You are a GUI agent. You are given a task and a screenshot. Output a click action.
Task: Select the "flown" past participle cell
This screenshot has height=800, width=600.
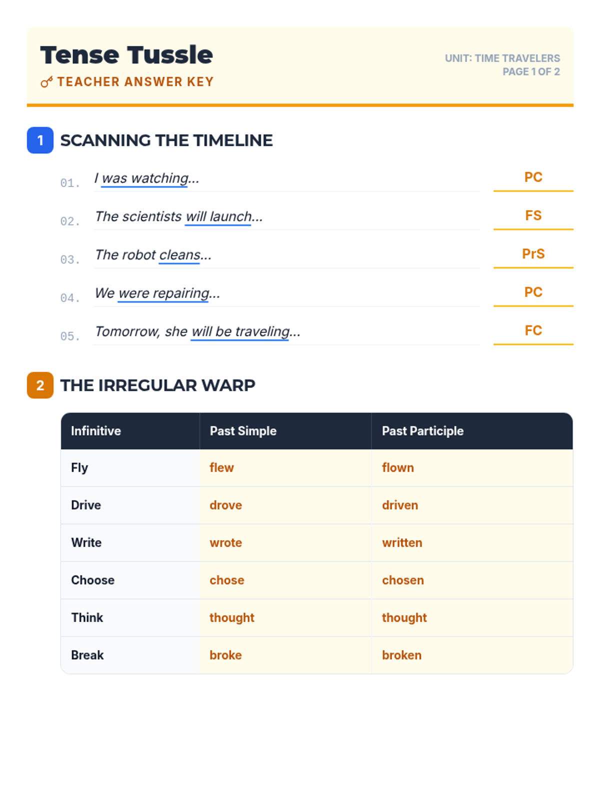398,467
